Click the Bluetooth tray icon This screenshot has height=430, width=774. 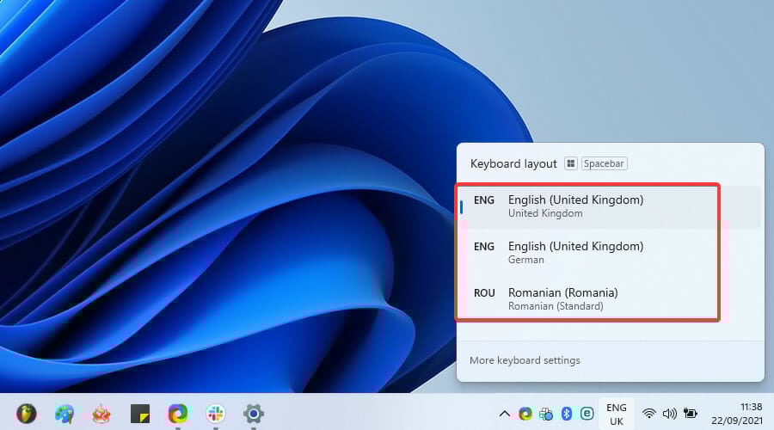point(567,414)
